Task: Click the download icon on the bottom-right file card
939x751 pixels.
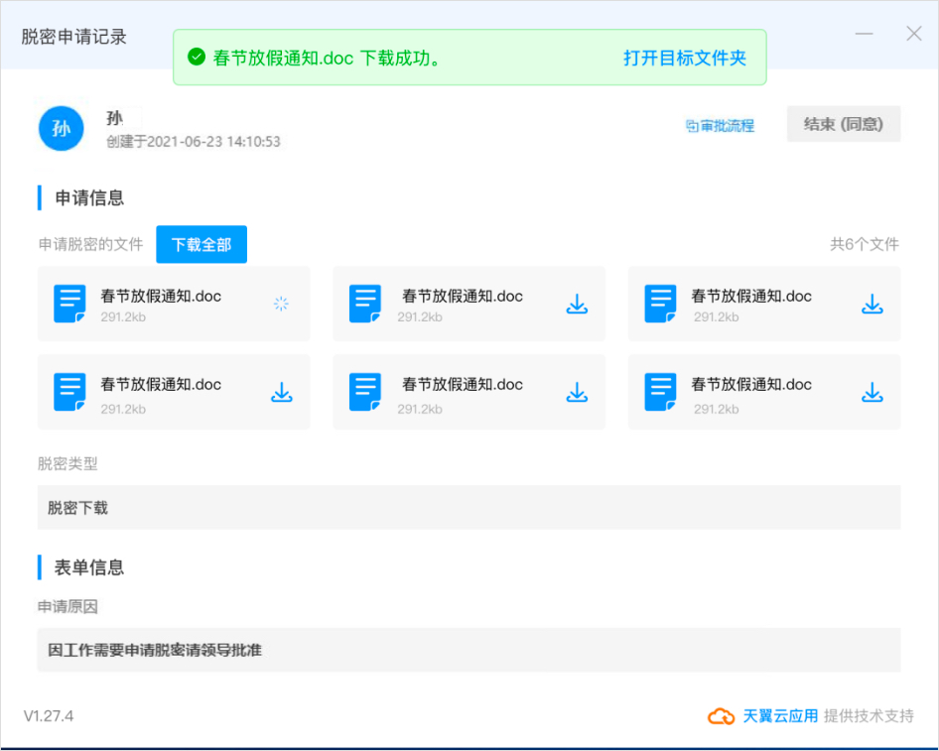Action: pos(872,392)
